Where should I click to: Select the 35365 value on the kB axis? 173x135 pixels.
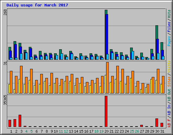click(5, 100)
